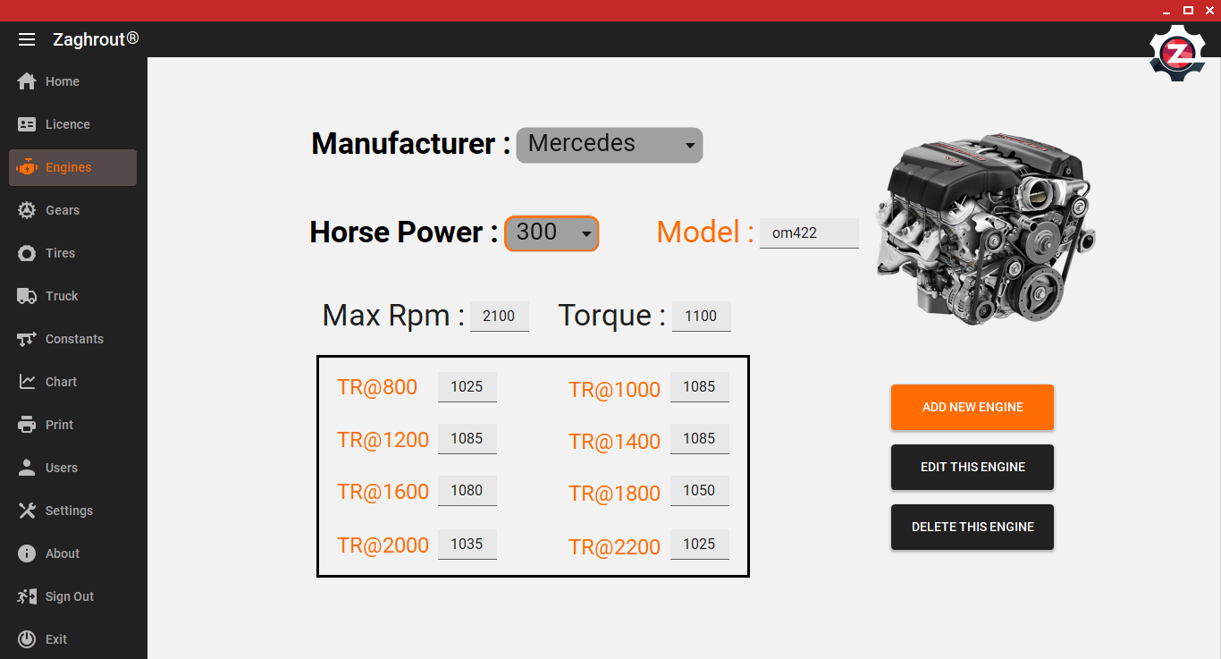Click the Chart line-graph icon
Image resolution: width=1221 pixels, height=659 pixels.
[27, 382]
